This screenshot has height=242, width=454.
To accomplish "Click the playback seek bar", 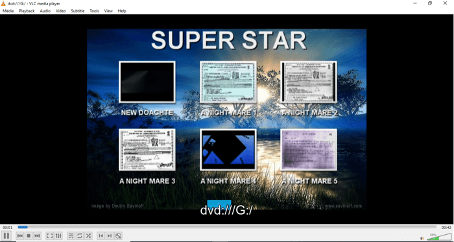I will coord(227,227).
